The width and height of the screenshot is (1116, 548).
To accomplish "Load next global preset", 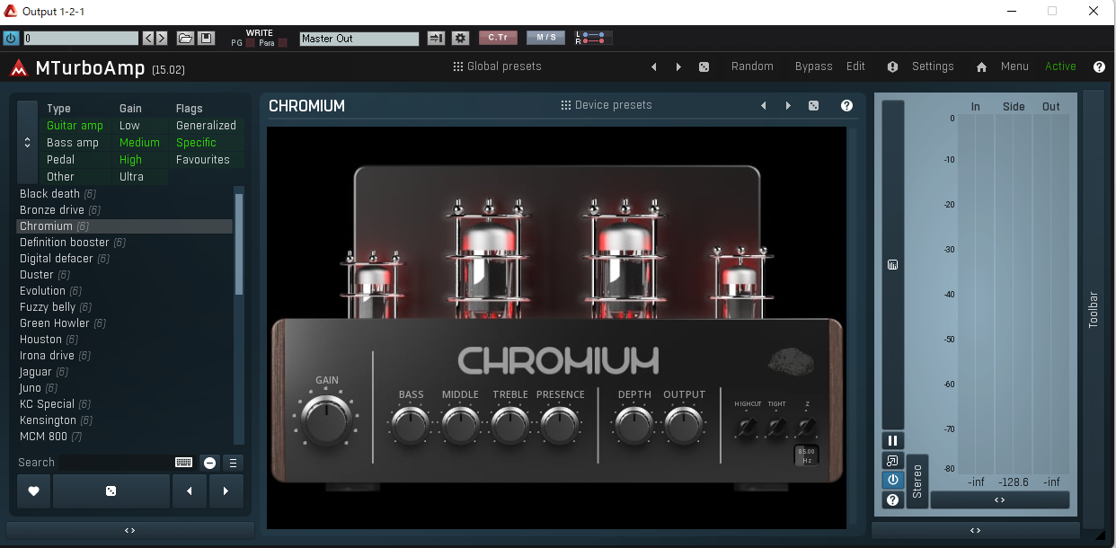I will tap(678, 67).
